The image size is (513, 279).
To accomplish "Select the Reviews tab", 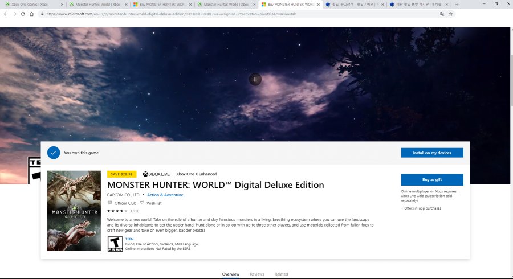I will pyautogui.click(x=257, y=274).
